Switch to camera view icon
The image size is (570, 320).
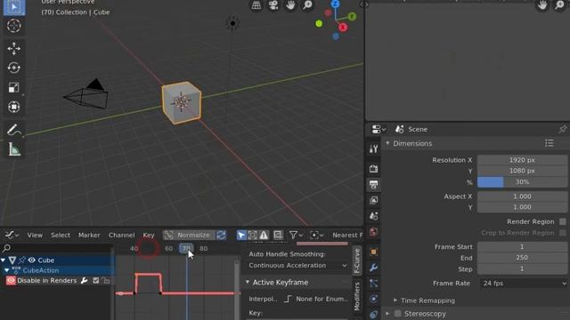(273, 5)
